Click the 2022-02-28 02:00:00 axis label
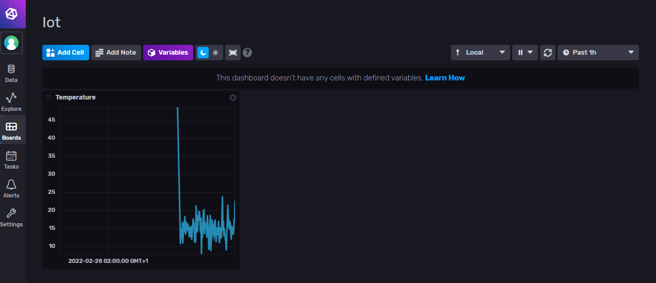The height and width of the screenshot is (283, 656). [109, 261]
